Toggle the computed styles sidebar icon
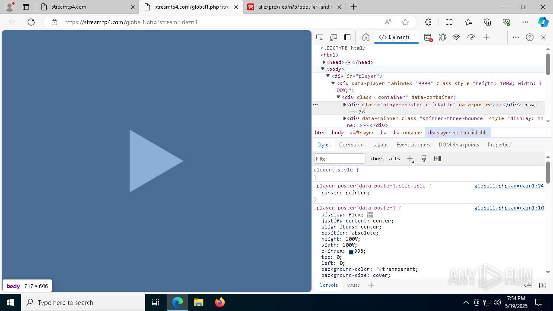 (438, 159)
